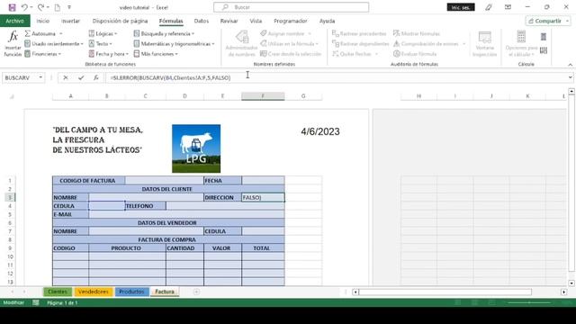The height and width of the screenshot is (324, 576).
Task: Open Fecha y hora functions dropdown
Action: point(108,54)
